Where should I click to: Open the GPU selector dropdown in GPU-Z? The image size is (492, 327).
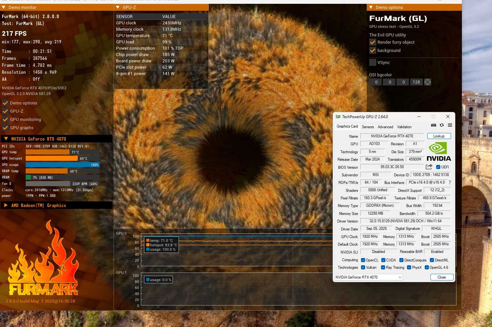click(x=368, y=277)
